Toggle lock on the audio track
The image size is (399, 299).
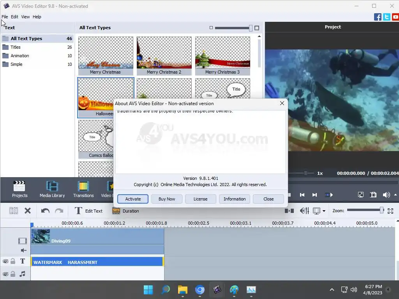(x=13, y=274)
